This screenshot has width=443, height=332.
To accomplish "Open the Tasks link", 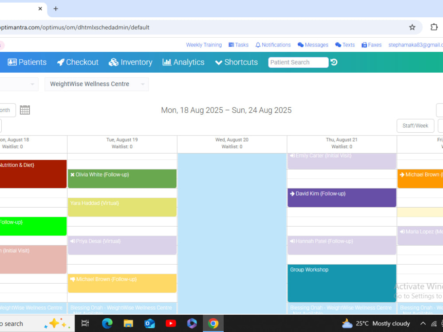I will click(x=238, y=45).
